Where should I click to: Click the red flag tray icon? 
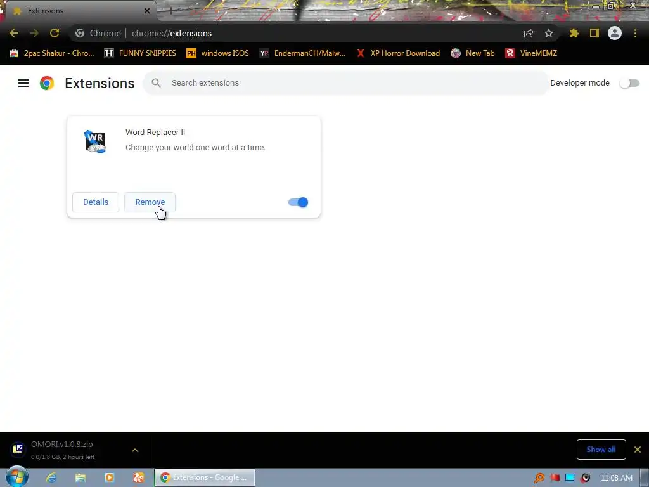(x=555, y=478)
